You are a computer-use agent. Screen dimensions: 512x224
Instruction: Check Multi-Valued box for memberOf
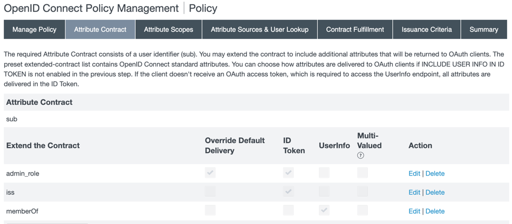pyautogui.click(x=362, y=210)
